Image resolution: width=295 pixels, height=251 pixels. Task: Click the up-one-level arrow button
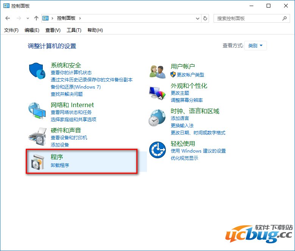36,18
